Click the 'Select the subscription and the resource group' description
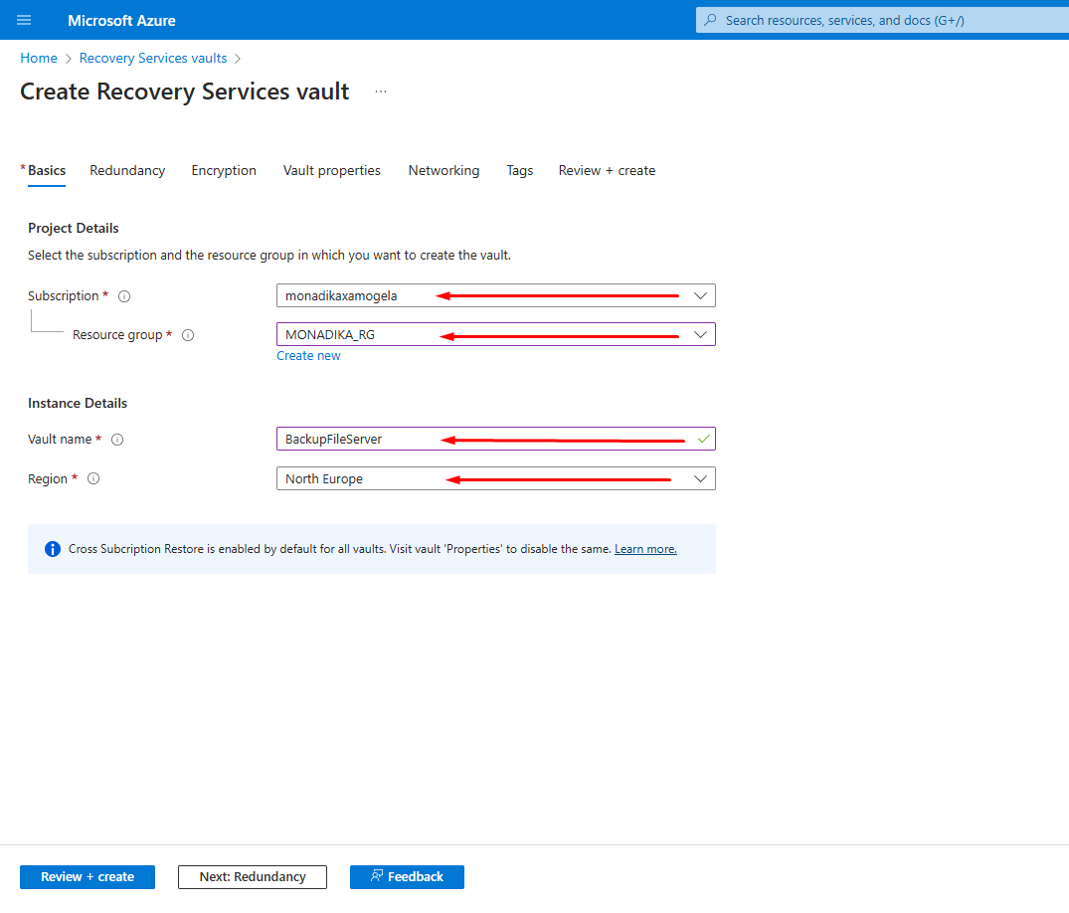Image resolution: width=1069 pixels, height=913 pixels. click(x=269, y=255)
